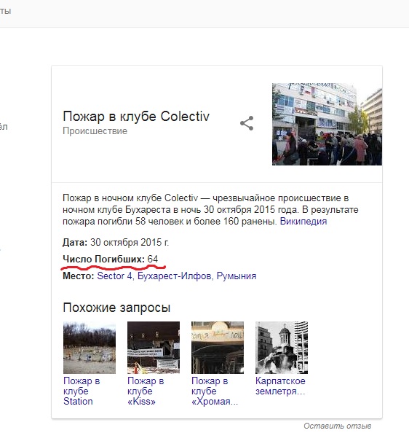409x433 pixels.
Task: Open the Википедия source link
Action: (x=303, y=222)
